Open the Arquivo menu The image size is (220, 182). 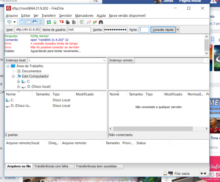coord(12,15)
